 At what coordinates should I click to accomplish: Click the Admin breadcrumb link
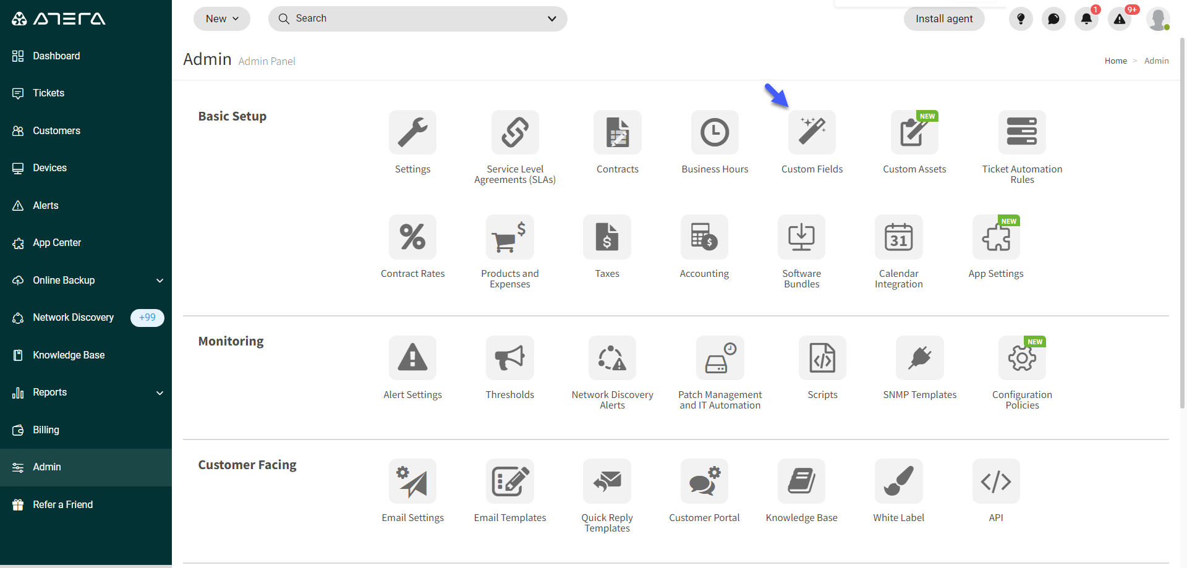(x=1156, y=61)
